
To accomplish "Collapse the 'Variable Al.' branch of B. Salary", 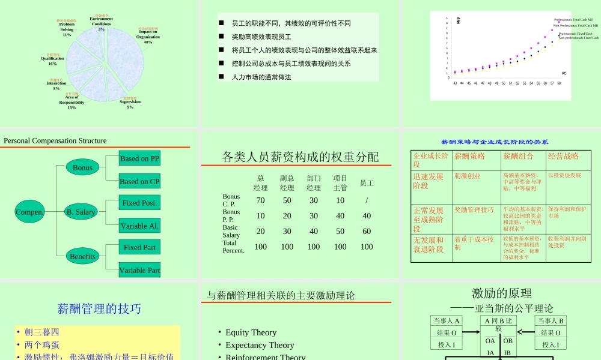I will 139,226.
